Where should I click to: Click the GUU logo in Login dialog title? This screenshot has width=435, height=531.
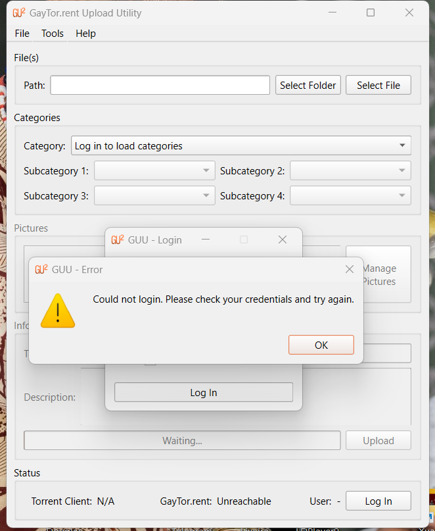(x=117, y=240)
